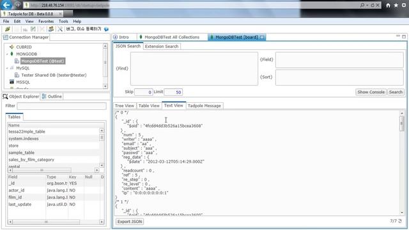The image size is (409, 230).
Task: Click the browser back arrow button
Action: (x=6, y=5)
